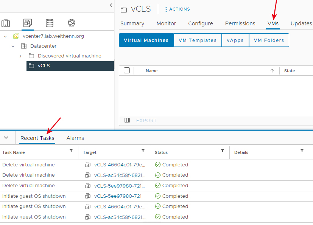The height and width of the screenshot is (225, 313).
Task: Switch to the Updates tab
Action: (x=301, y=23)
